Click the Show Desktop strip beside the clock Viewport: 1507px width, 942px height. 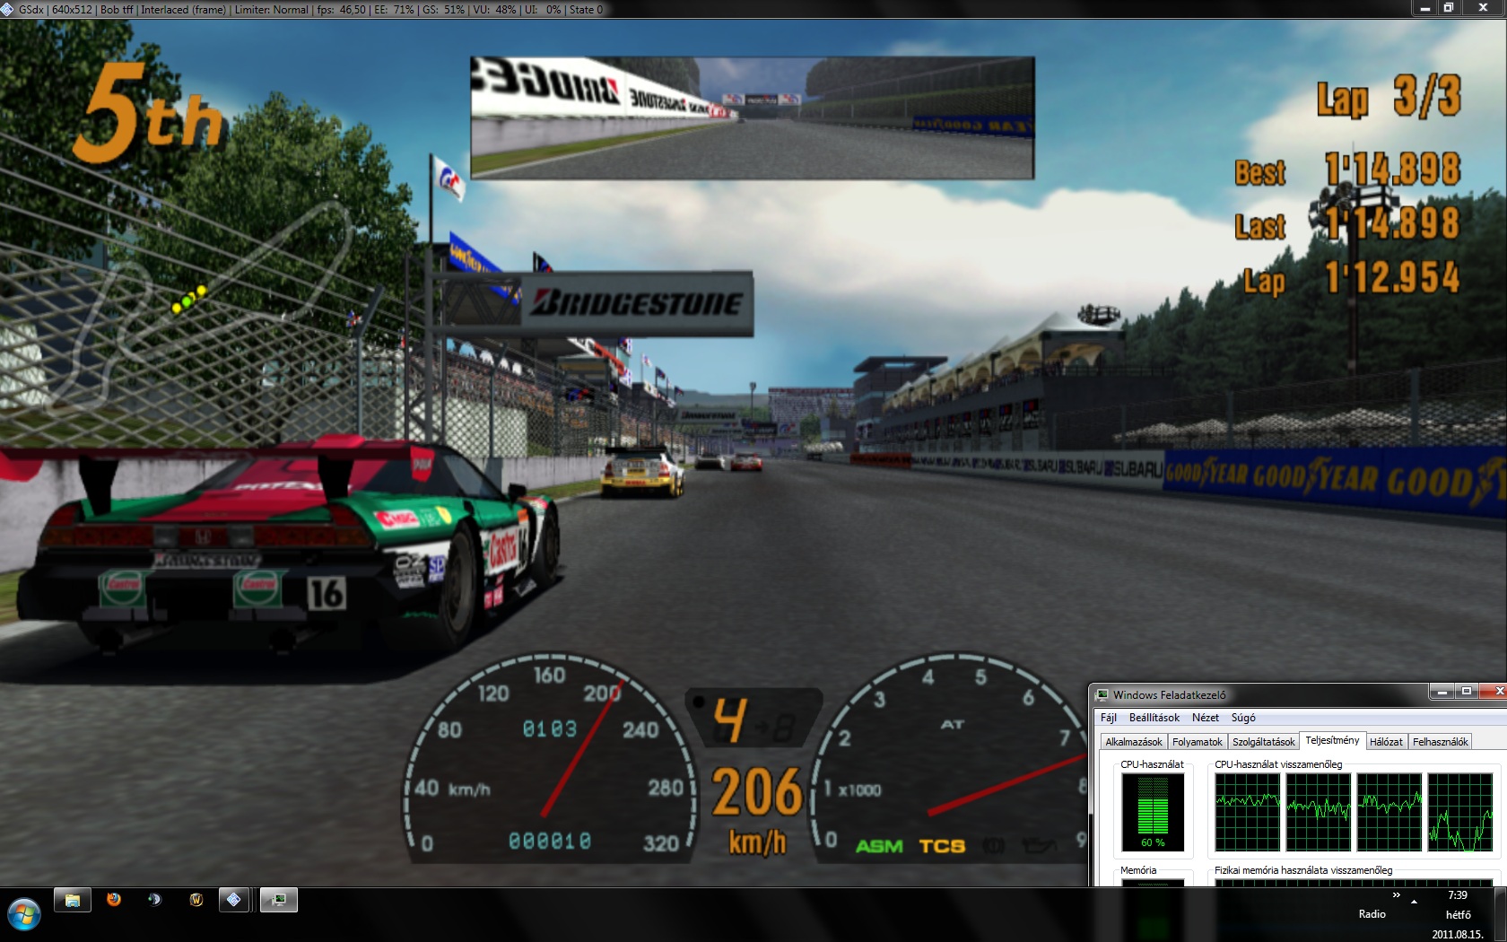1500,914
